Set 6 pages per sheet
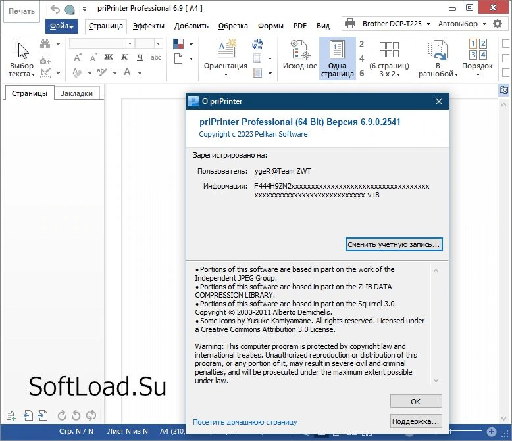This screenshot has width=512, height=441. [361, 73]
